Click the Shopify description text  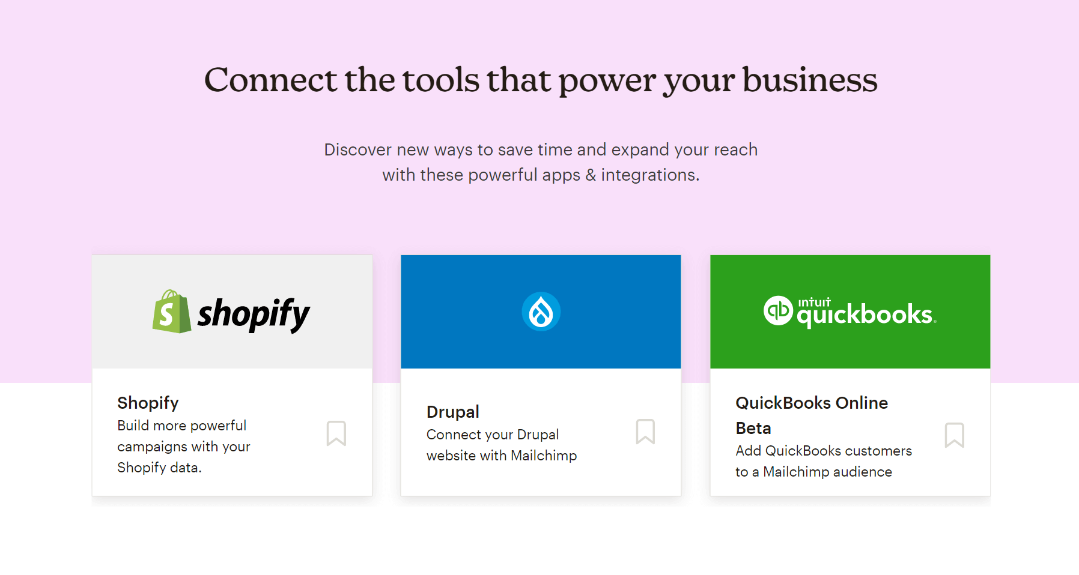[x=184, y=447]
